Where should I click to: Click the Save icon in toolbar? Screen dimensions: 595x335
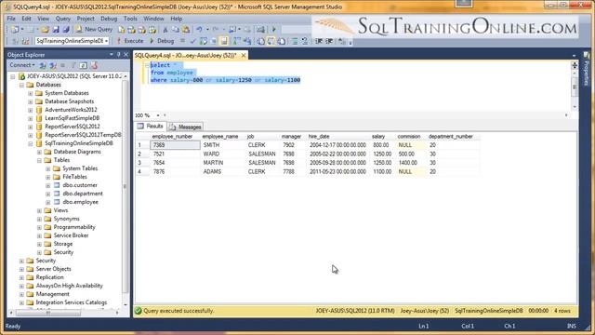click(x=56, y=29)
